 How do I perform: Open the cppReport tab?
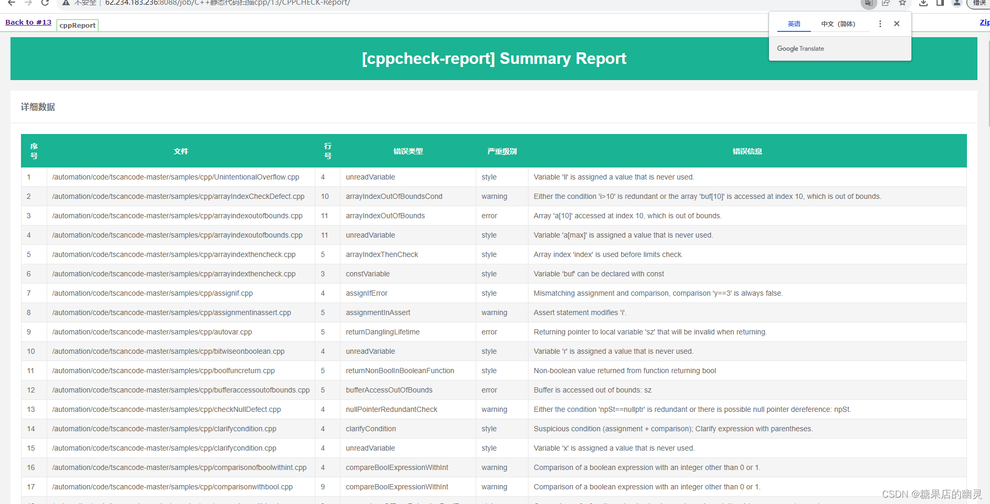click(x=78, y=25)
